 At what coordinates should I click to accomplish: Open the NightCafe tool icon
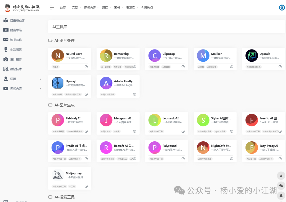[x=203, y=147]
